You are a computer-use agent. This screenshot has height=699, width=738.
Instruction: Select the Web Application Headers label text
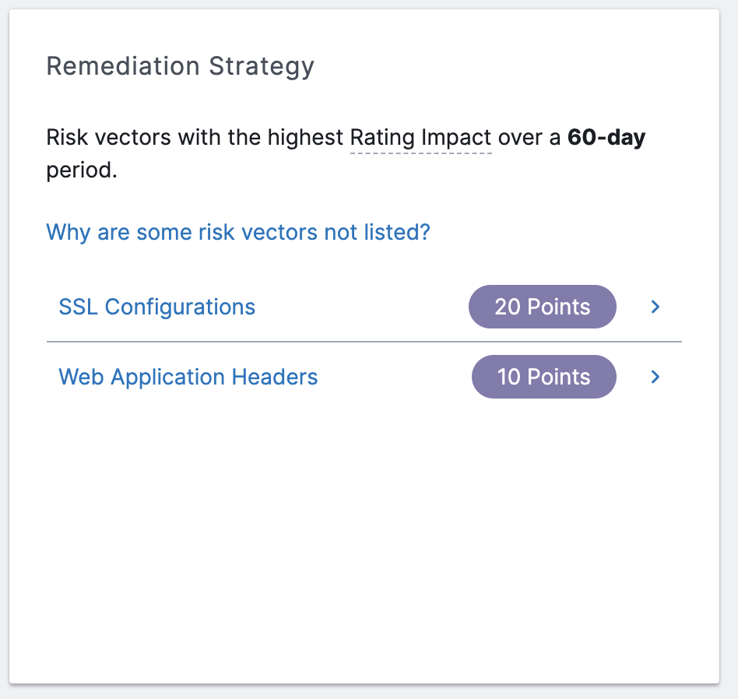(x=188, y=377)
